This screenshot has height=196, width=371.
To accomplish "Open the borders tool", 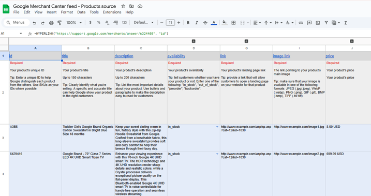I will tap(233, 23).
